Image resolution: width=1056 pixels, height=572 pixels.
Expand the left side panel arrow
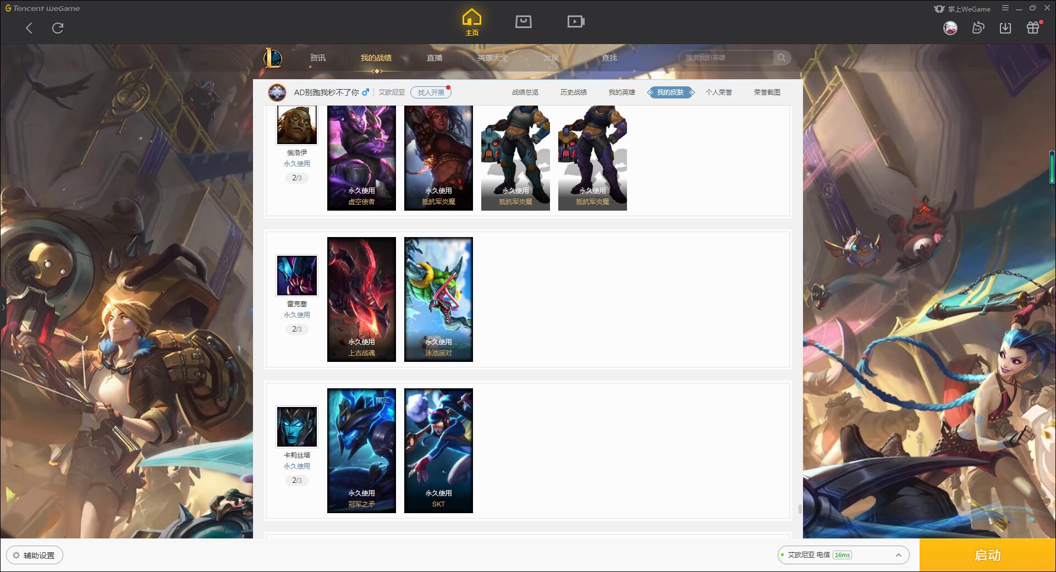(3, 307)
